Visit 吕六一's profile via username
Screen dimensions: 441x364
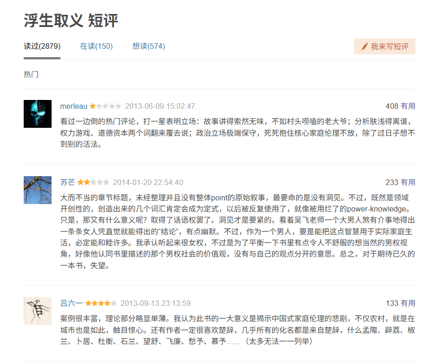[72, 303]
